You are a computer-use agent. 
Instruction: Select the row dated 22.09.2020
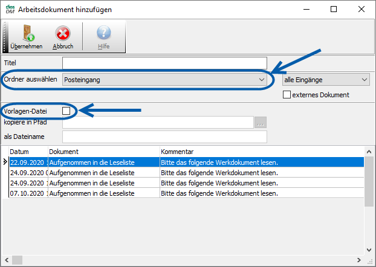(x=181, y=162)
